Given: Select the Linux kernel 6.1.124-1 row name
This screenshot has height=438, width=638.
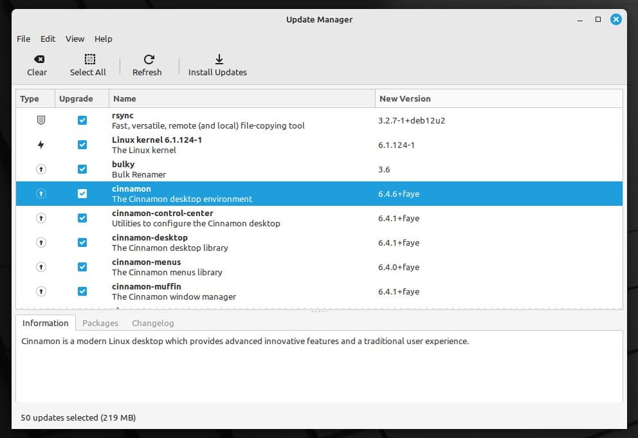Looking at the screenshot, I should (157, 140).
